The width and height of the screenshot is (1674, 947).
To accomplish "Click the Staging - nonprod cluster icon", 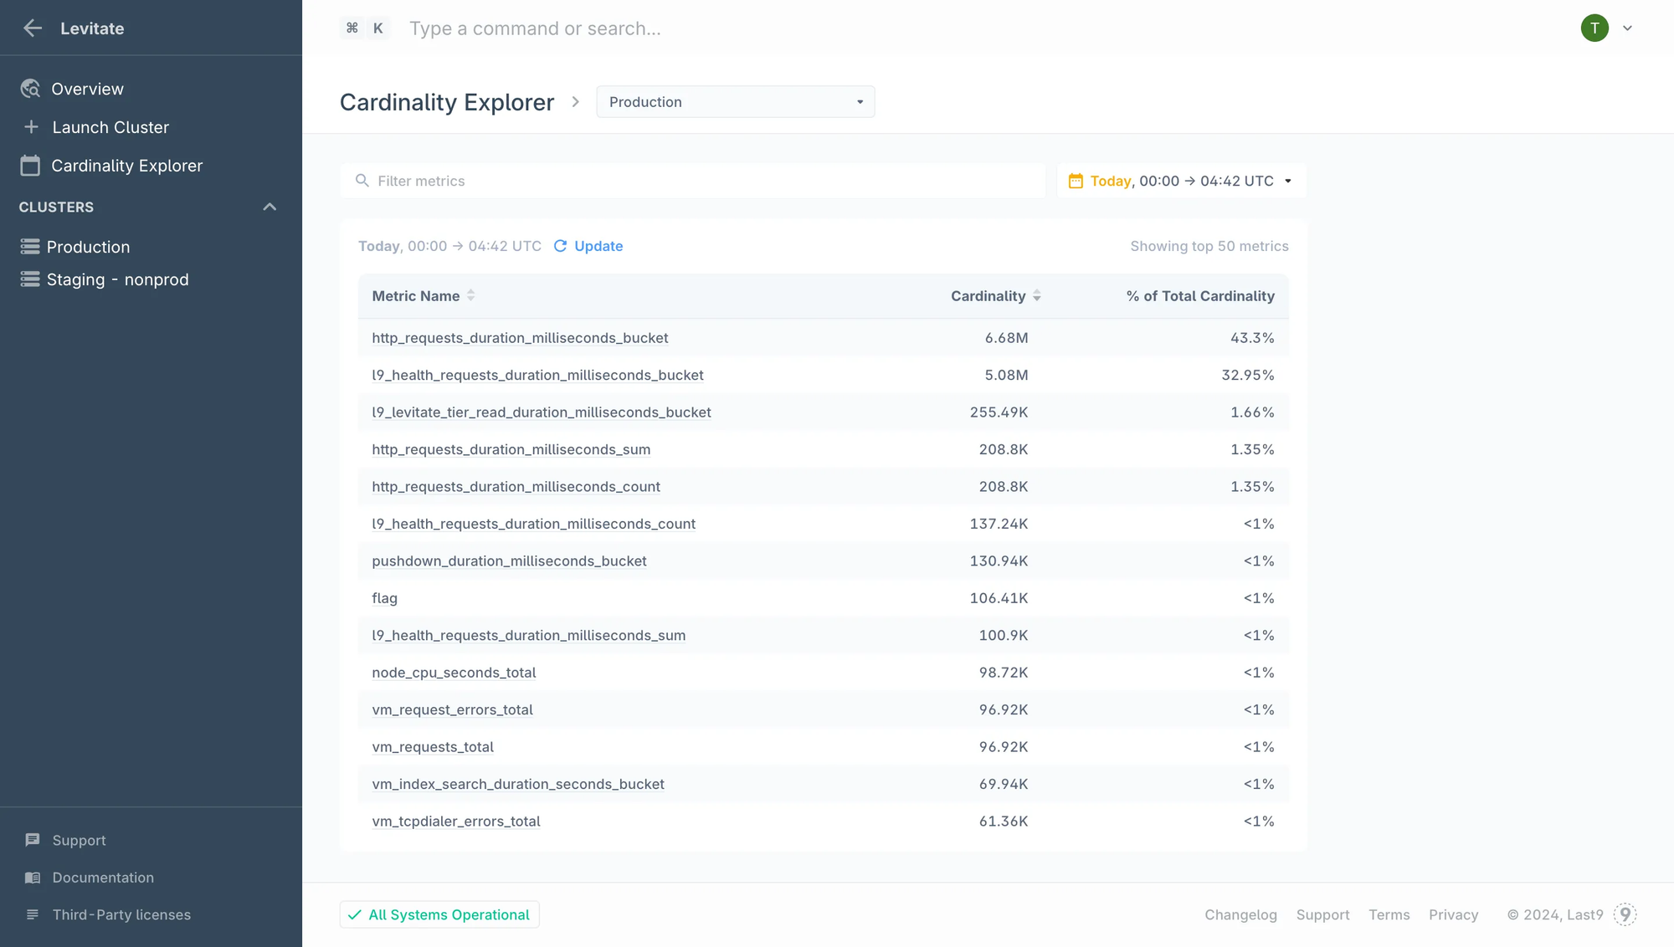I will tap(28, 279).
